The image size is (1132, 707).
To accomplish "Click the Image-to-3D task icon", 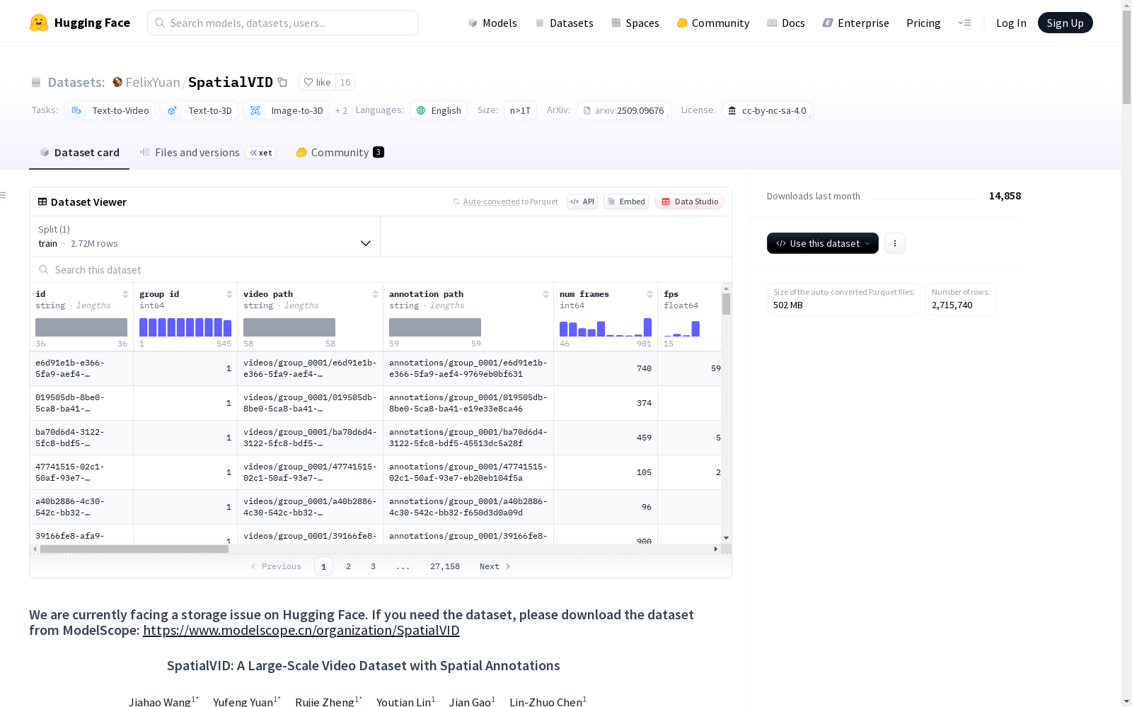I will point(255,110).
